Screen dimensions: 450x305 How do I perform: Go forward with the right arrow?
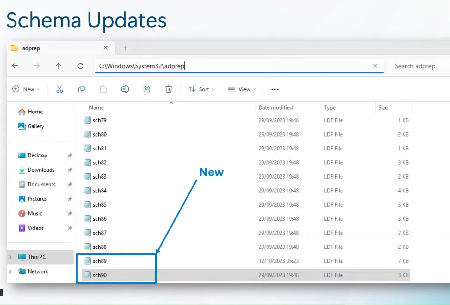point(37,66)
